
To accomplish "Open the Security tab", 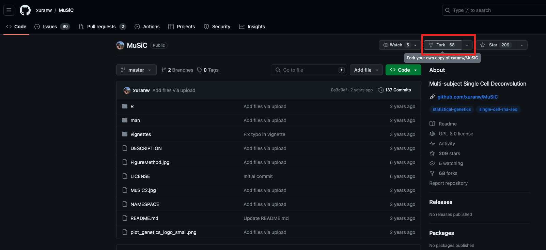I will tap(217, 27).
